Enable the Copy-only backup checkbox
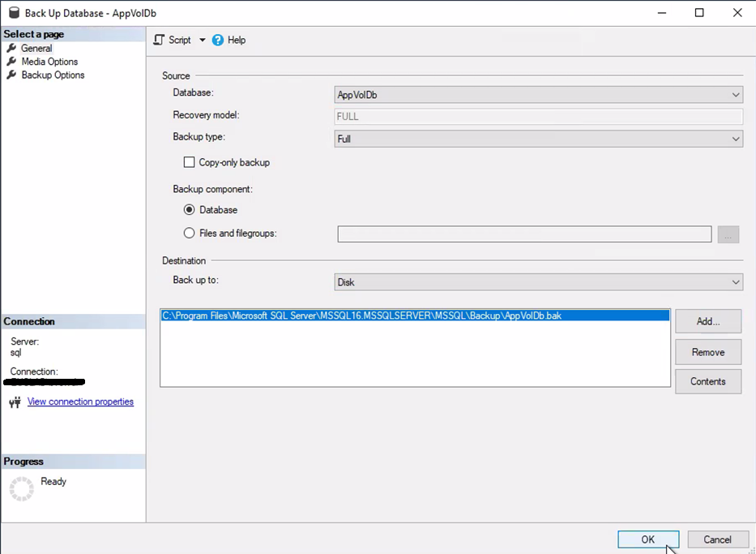756x554 pixels. 190,162
